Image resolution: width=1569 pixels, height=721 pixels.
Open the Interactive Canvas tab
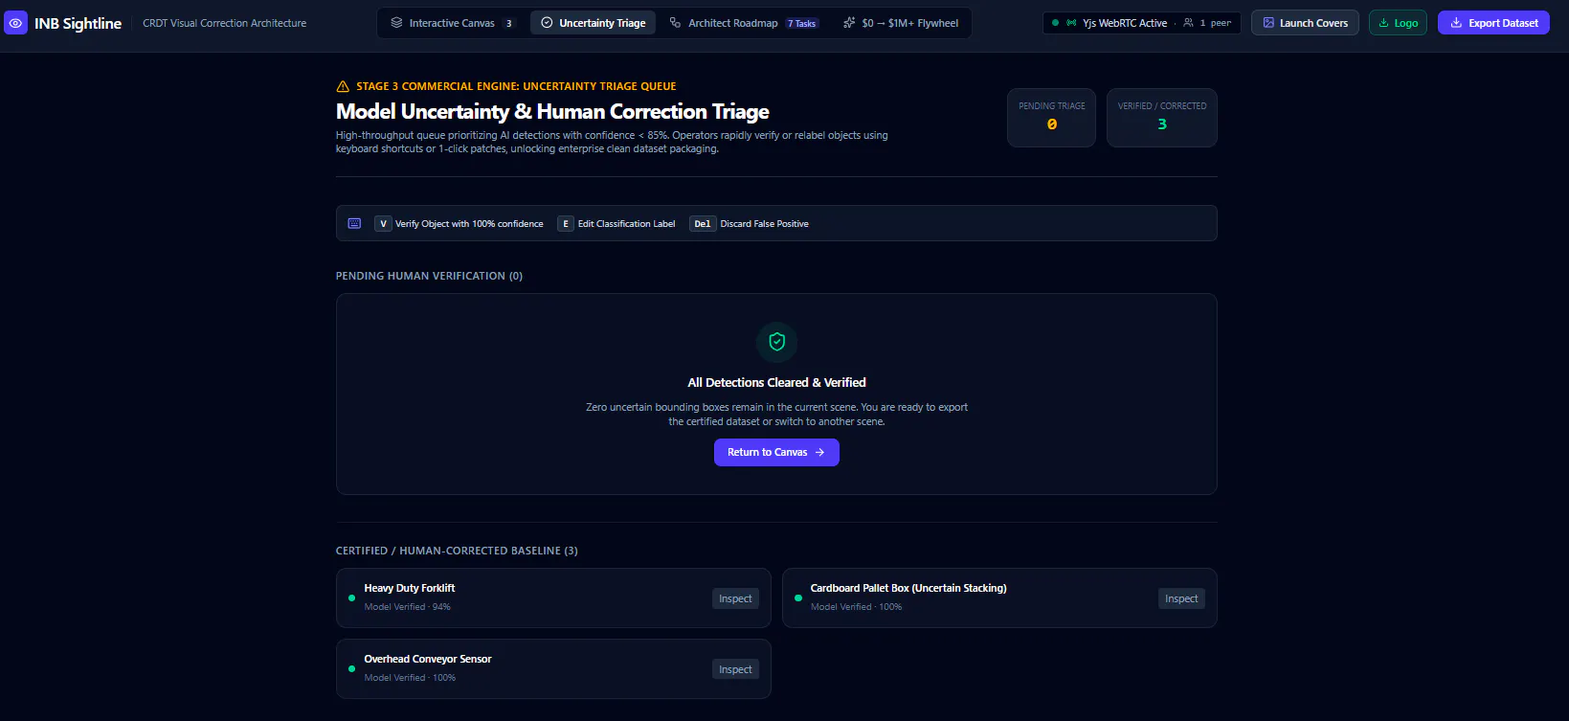point(452,23)
